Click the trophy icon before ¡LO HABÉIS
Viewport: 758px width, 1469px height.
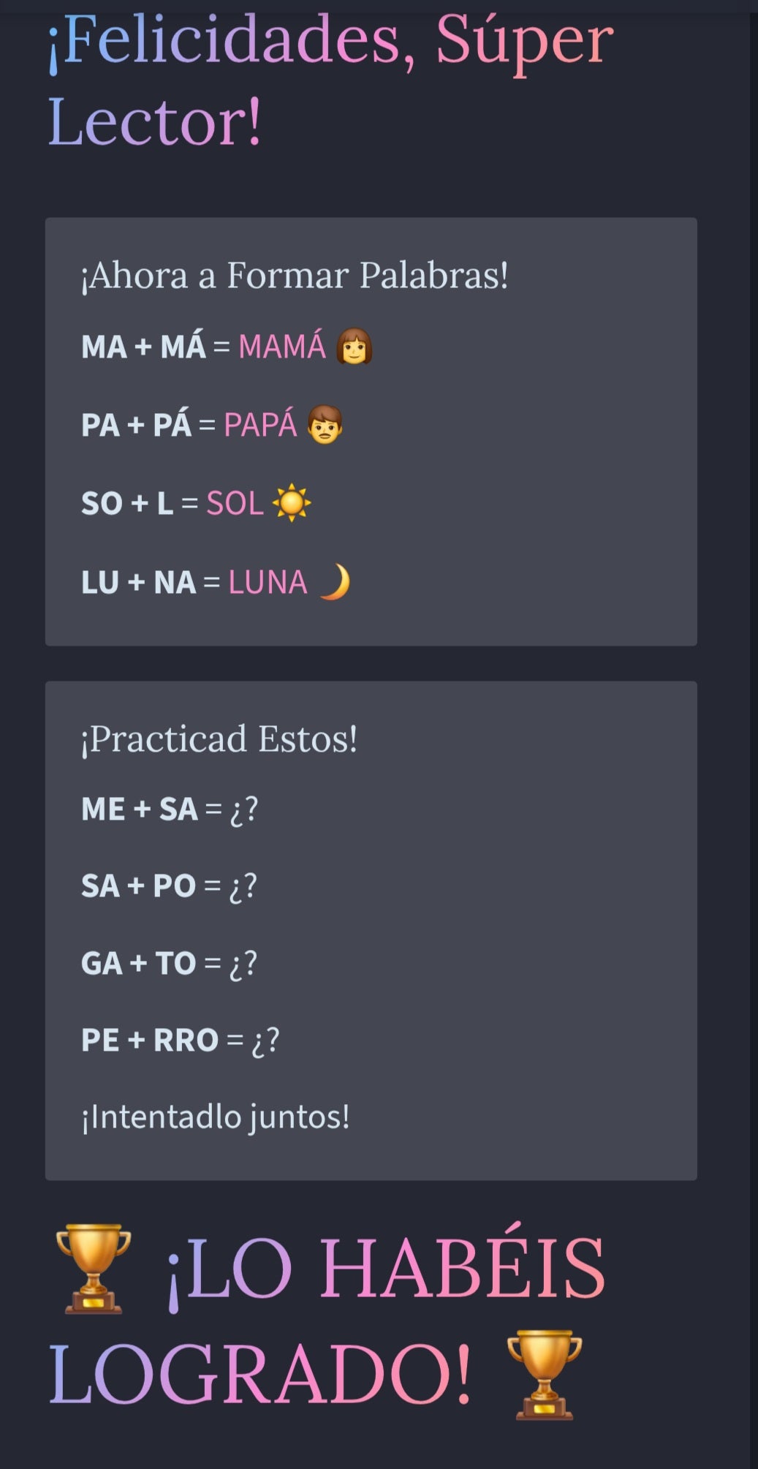click(94, 1268)
